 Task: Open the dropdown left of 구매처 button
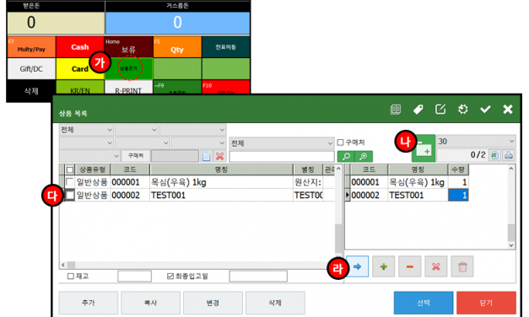click(x=89, y=156)
